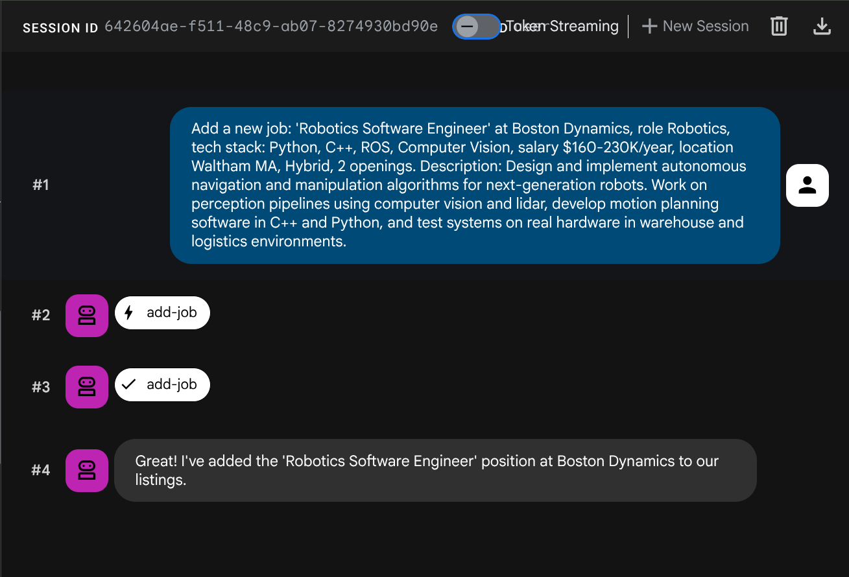The image size is (849, 577).
Task: Click the plus icon of New Session
Action: click(649, 27)
